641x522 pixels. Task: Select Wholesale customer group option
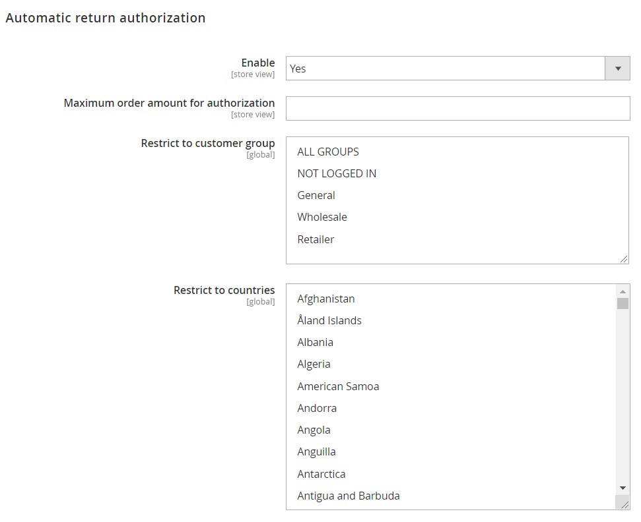point(322,217)
